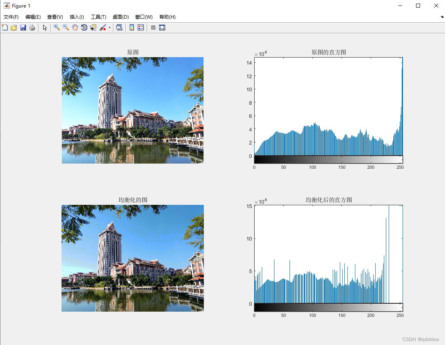This screenshot has height=345, width=445.
Task: Open the 桌面(D) menu
Action: coord(121,17)
